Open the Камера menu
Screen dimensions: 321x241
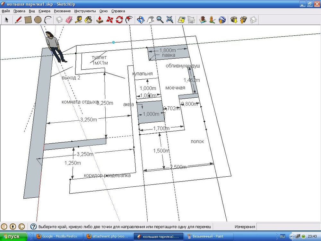click(x=44, y=11)
